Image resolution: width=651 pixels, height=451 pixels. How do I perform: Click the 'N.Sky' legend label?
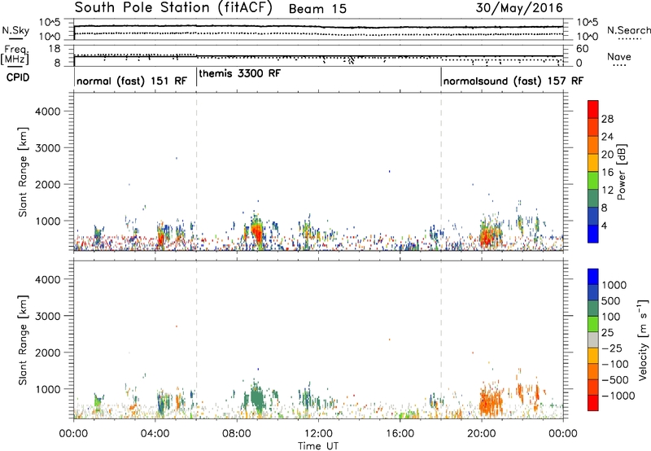15,30
